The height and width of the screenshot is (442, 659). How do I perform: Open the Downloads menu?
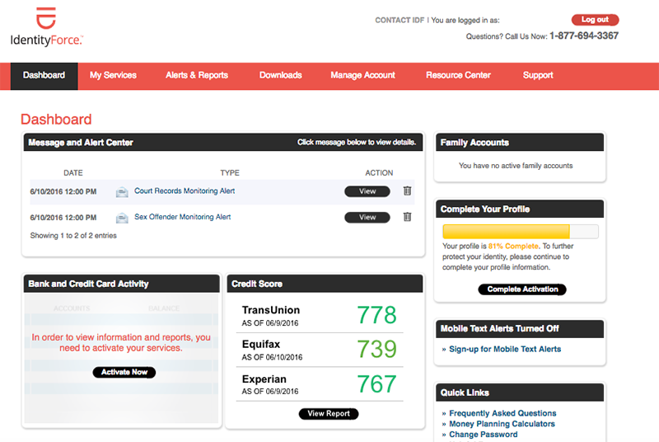click(x=280, y=75)
